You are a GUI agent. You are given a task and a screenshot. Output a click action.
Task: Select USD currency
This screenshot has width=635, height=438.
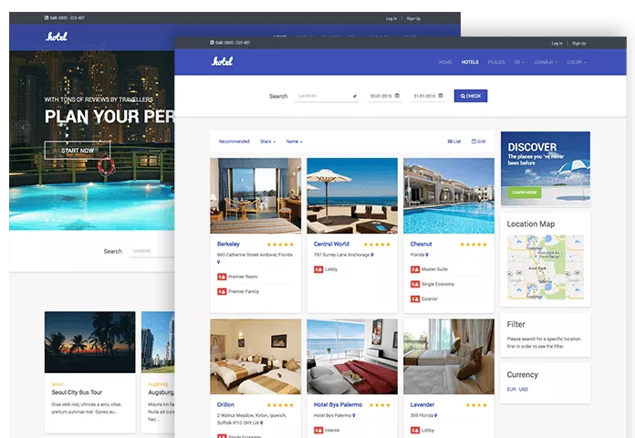(523, 389)
